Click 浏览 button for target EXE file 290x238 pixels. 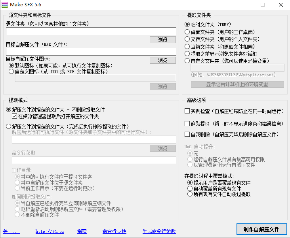162,60
